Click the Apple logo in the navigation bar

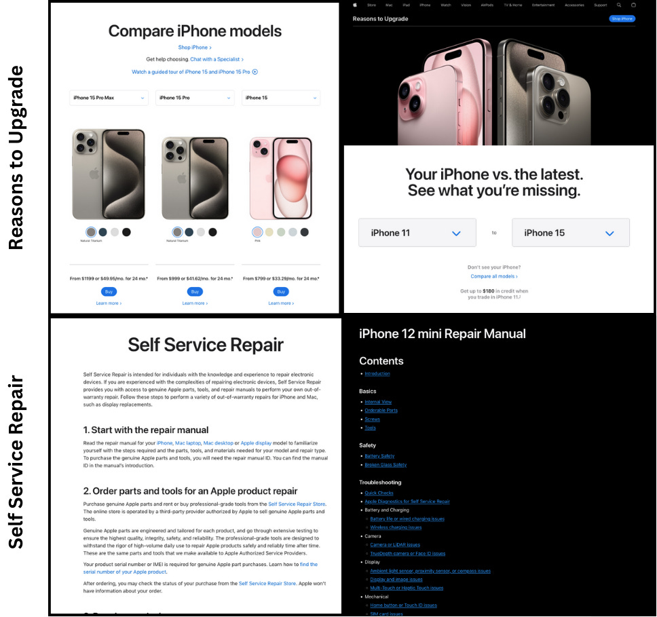pyautogui.click(x=355, y=5)
